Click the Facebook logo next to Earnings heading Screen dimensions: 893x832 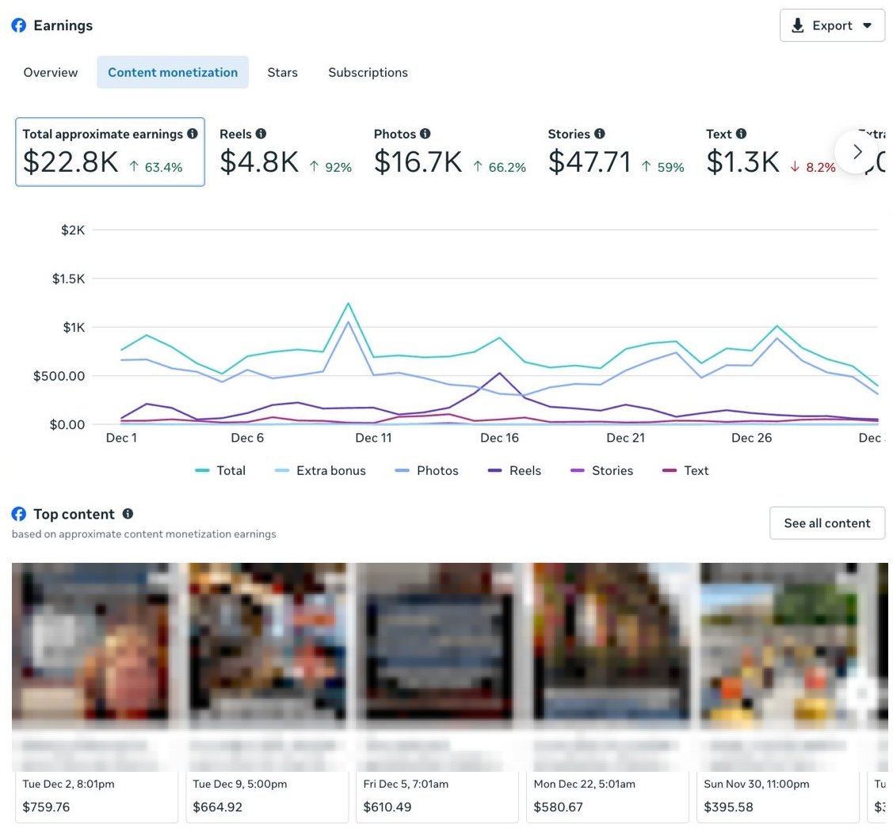click(18, 25)
